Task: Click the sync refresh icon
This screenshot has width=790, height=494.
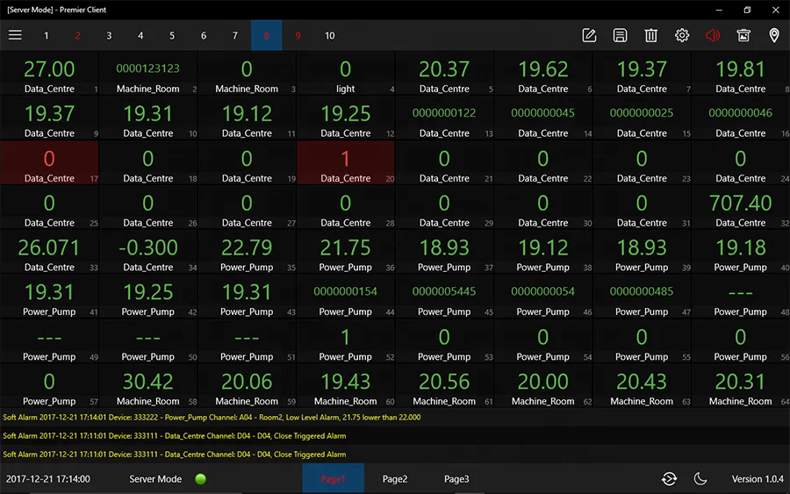Action: pos(669,479)
